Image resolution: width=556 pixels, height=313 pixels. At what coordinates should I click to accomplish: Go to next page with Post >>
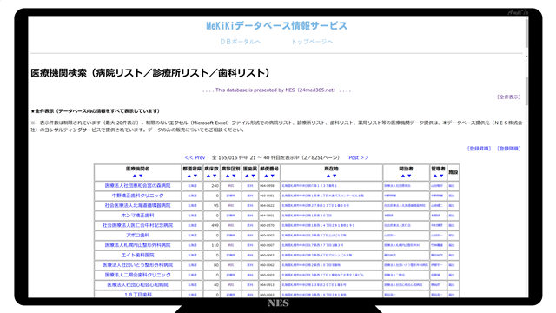(x=359, y=157)
